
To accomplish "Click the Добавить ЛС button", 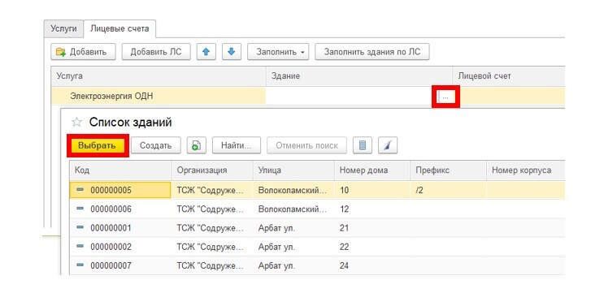I will point(156,51).
